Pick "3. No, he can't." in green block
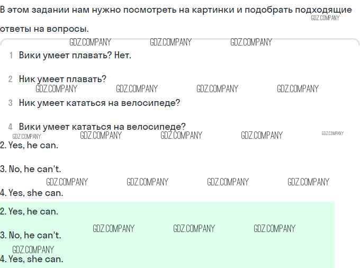360x268 pixels. pyautogui.click(x=31, y=235)
